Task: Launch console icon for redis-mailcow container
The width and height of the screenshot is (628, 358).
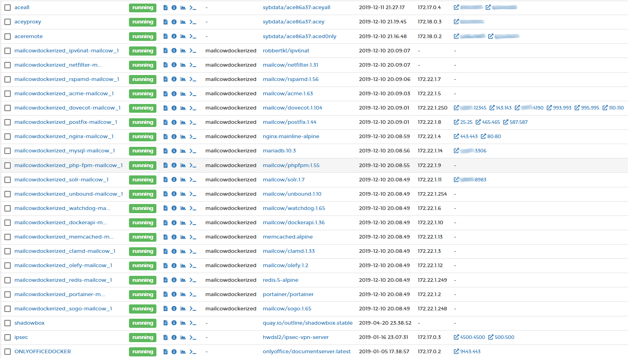Action: pyautogui.click(x=193, y=280)
